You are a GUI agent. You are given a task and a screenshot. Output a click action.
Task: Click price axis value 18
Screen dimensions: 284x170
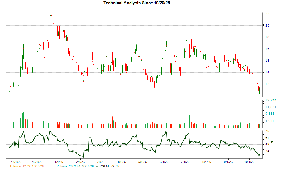coord(267,37)
